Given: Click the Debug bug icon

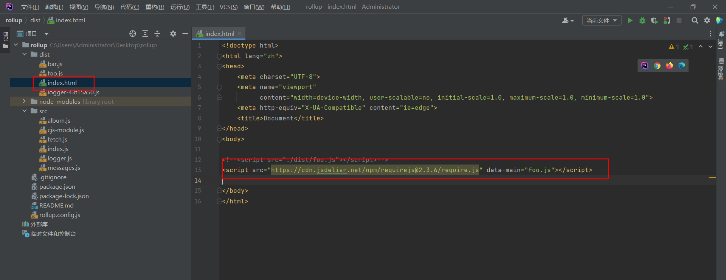Looking at the screenshot, I should [x=642, y=20].
